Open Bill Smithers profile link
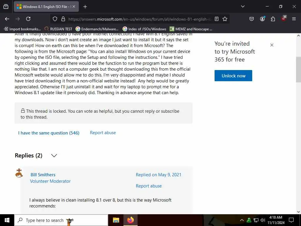Viewport: 301px width, 226px height. coord(43,175)
